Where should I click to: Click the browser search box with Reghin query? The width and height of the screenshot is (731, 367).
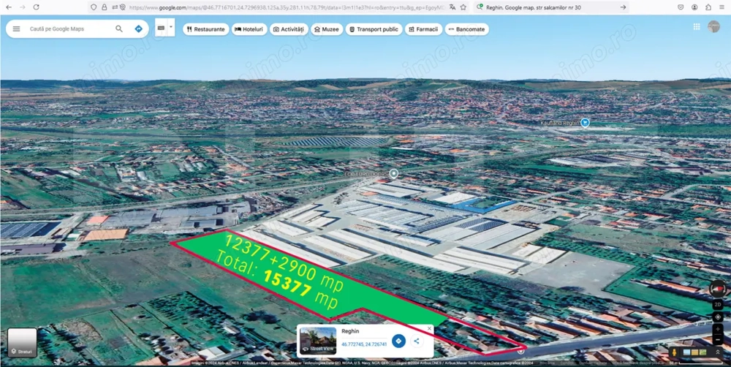tap(550, 7)
